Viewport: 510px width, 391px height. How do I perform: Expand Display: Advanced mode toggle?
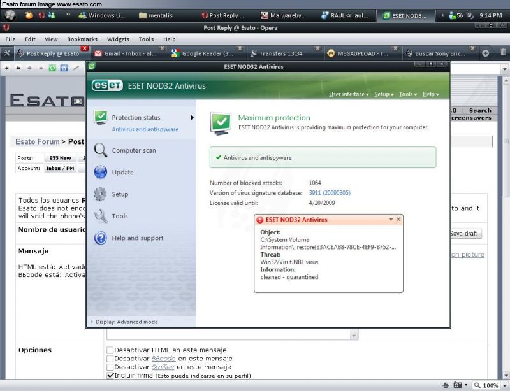(126, 322)
